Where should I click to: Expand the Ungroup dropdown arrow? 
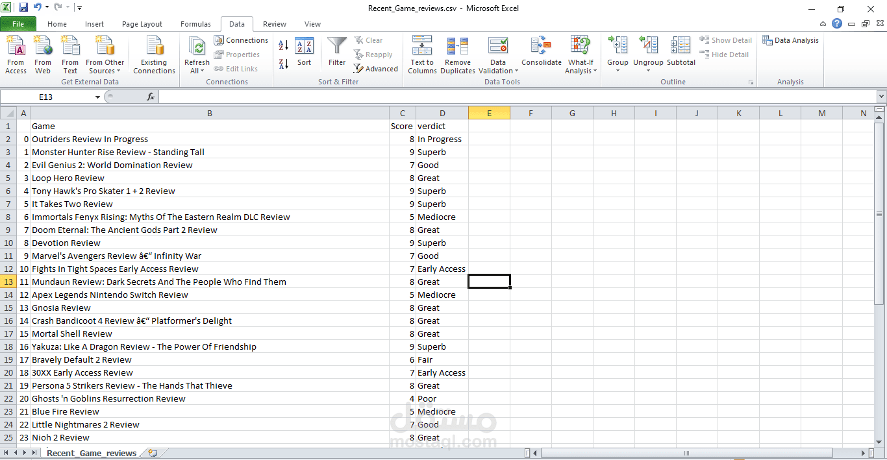[x=648, y=71]
